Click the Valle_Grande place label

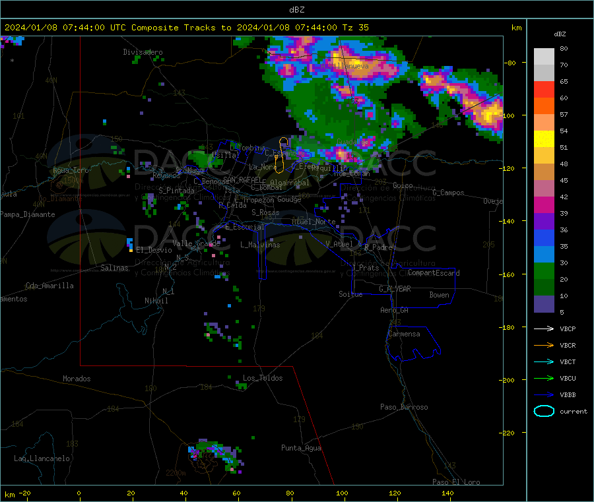pyautogui.click(x=196, y=243)
